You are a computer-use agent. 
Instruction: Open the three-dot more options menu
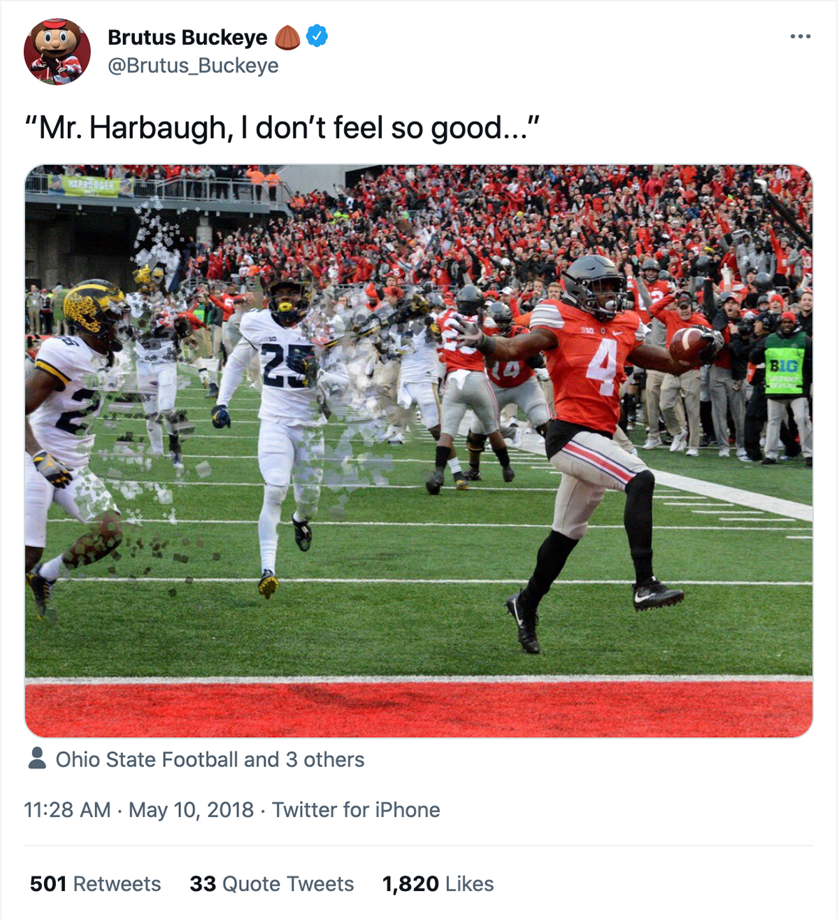(x=800, y=36)
